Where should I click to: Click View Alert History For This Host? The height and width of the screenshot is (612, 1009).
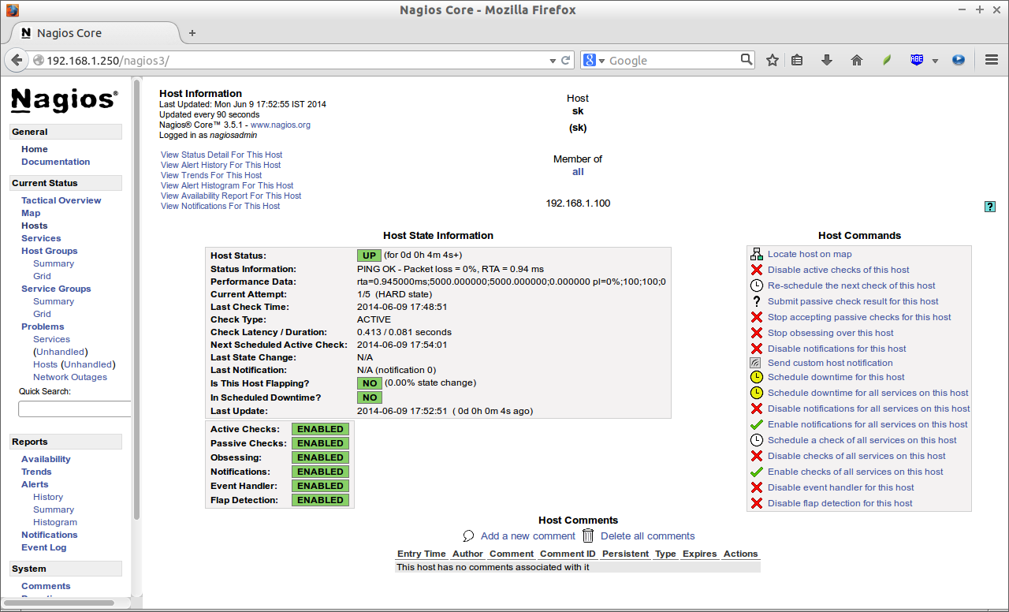[221, 165]
